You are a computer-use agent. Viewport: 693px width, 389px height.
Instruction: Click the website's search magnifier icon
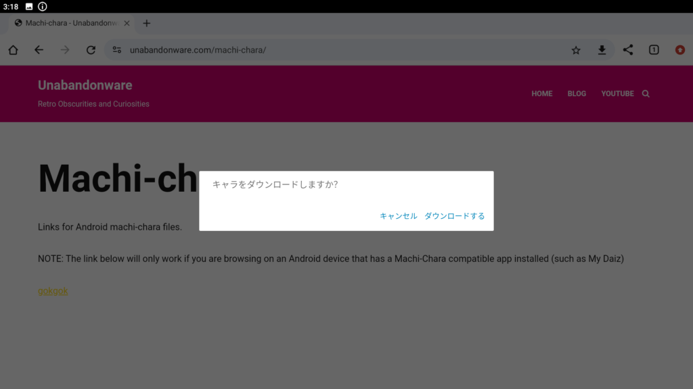tap(646, 94)
